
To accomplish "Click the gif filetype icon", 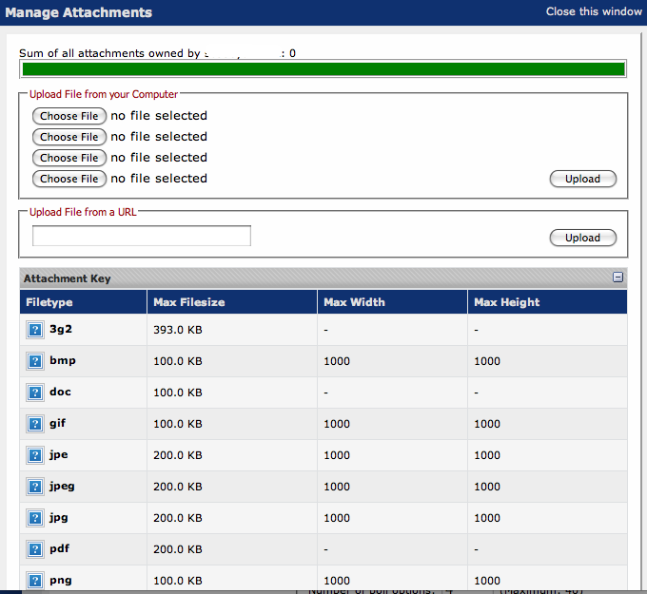I will click(x=35, y=424).
